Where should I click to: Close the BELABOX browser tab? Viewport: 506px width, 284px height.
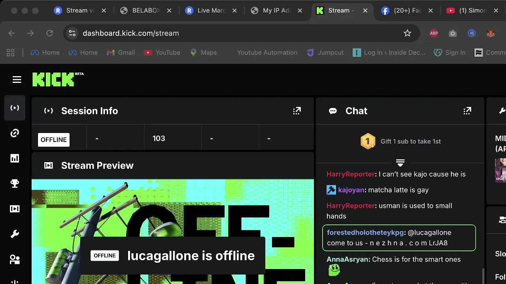pyautogui.click(x=169, y=11)
